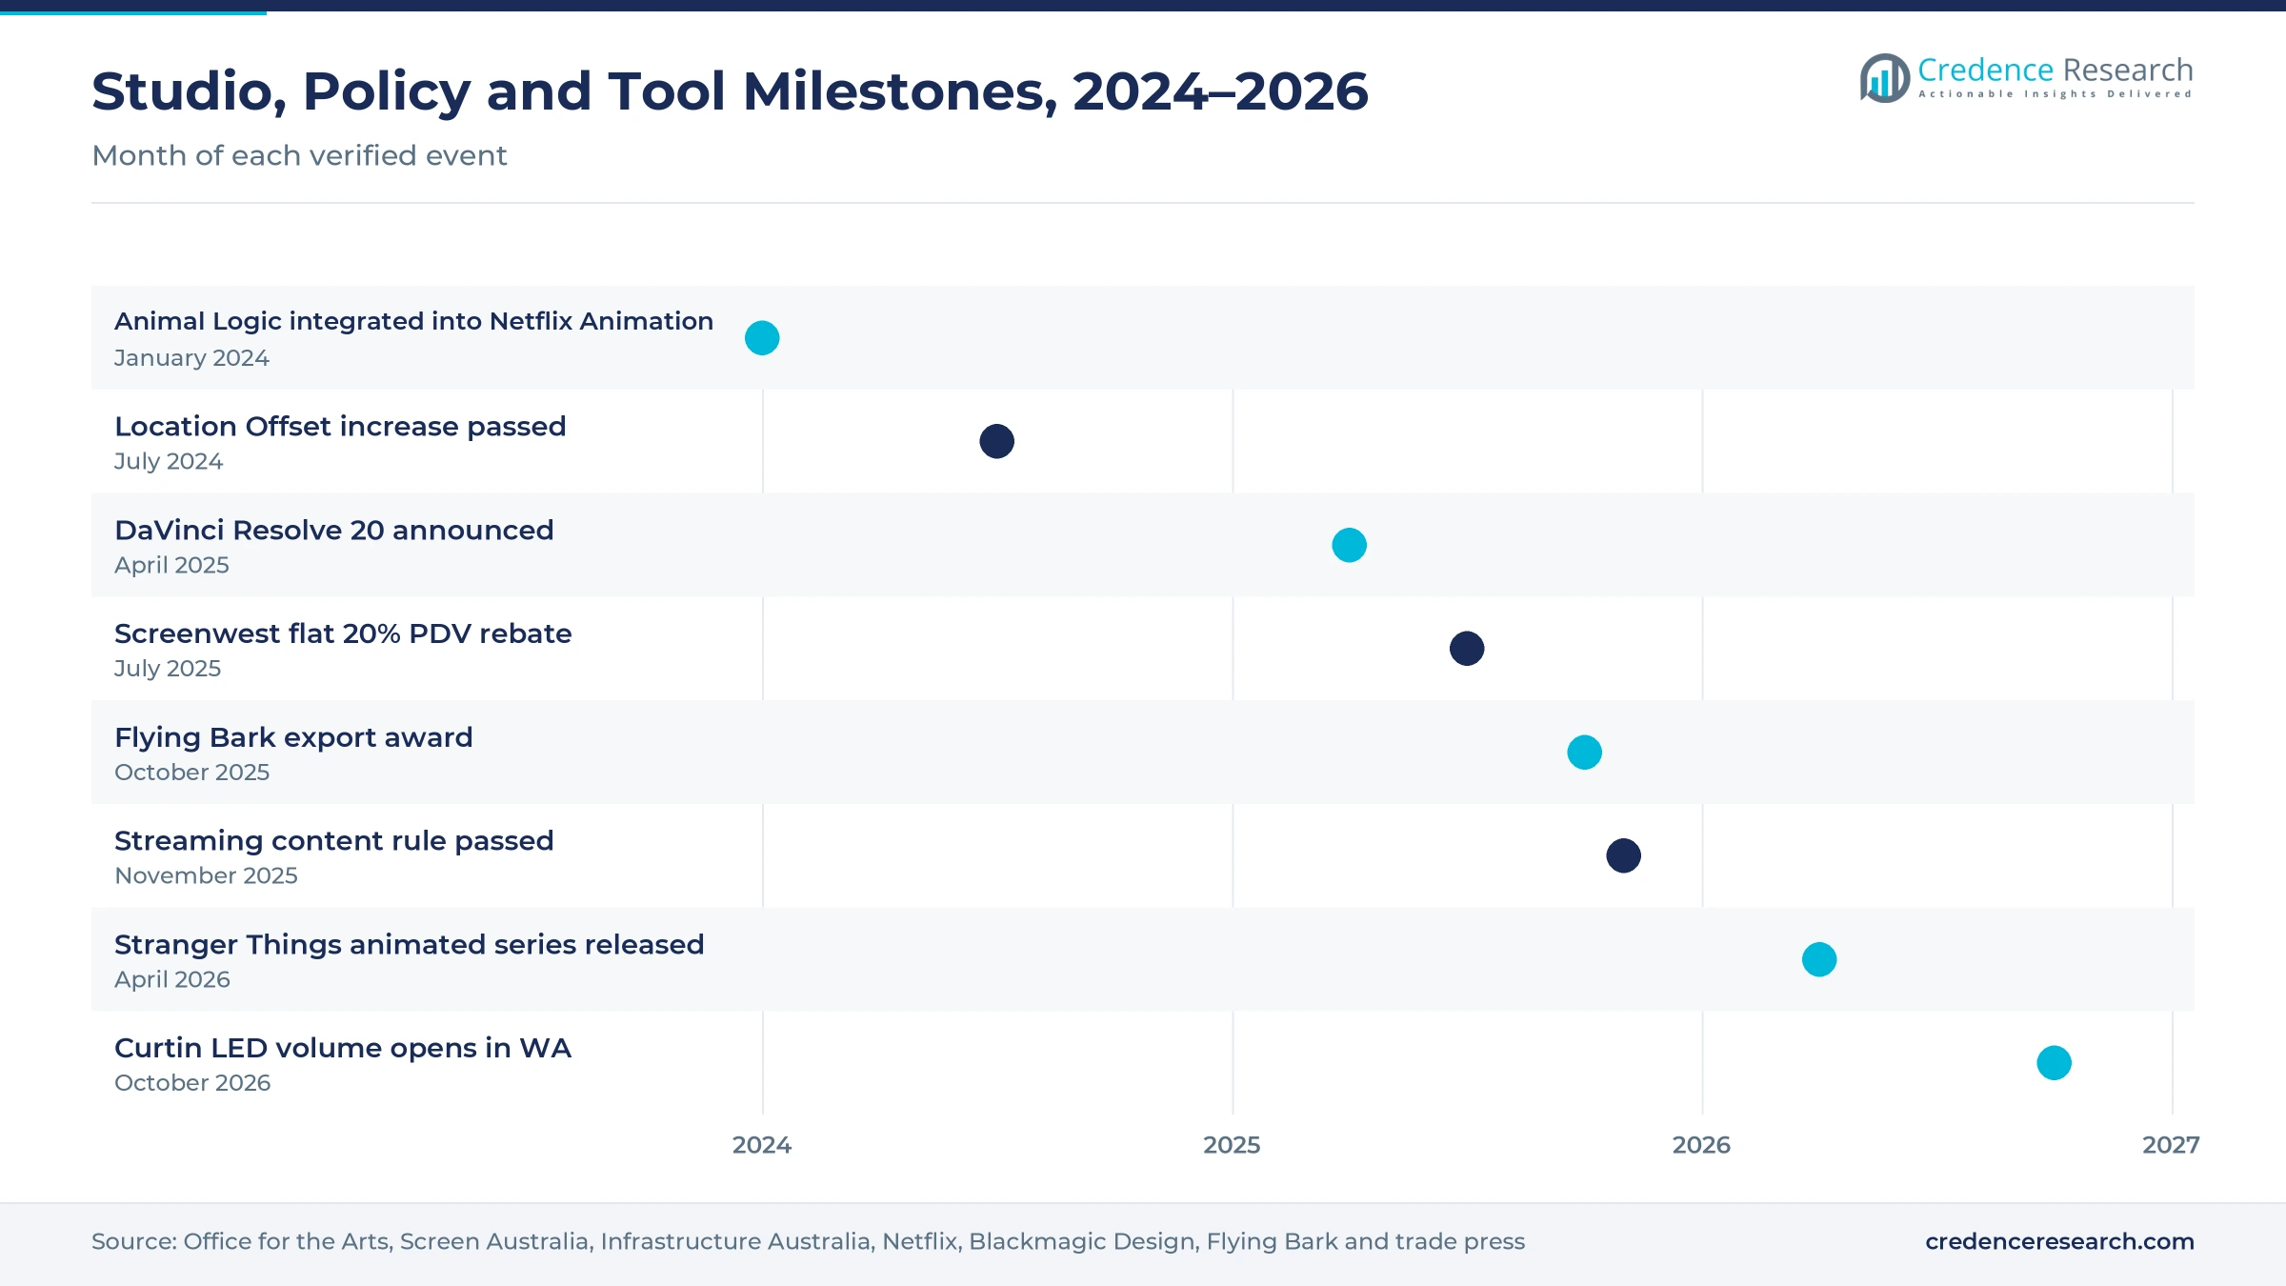Select 'Flying Bark export award' label
The image size is (2286, 1286).
[293, 737]
